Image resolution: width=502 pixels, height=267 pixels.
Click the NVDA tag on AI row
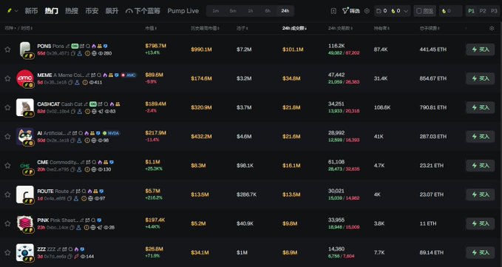pyautogui.click(x=111, y=133)
